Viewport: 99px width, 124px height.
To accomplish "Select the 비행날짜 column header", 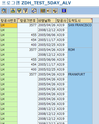I will [47, 20].
